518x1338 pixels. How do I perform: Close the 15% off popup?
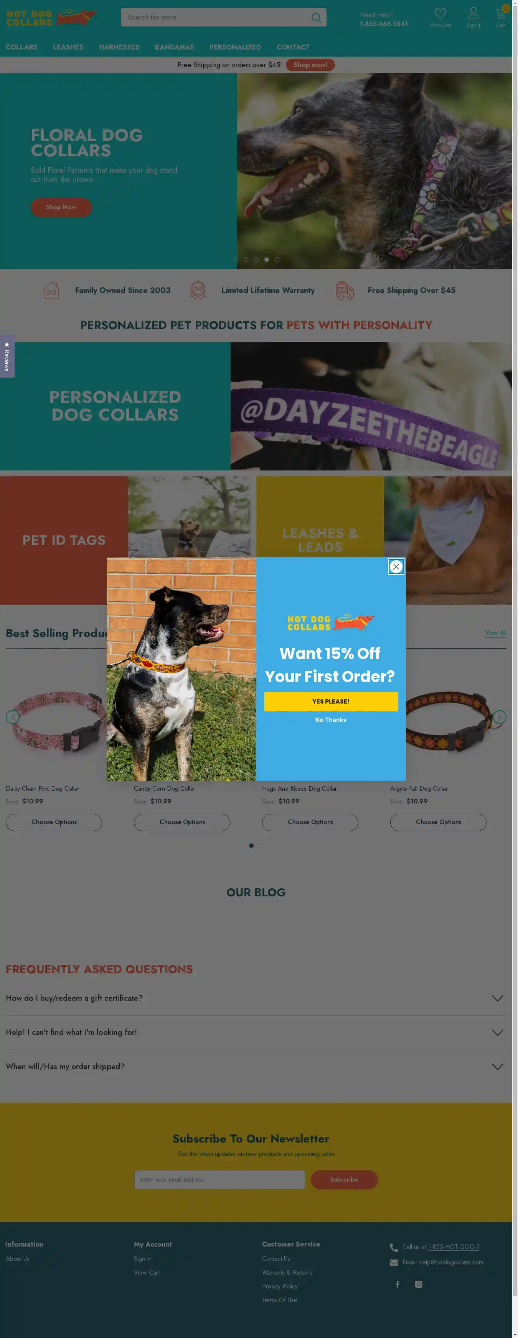396,567
